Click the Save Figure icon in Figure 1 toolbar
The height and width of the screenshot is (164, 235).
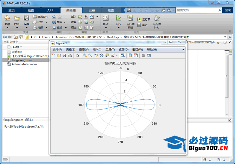[x=64, y=55]
